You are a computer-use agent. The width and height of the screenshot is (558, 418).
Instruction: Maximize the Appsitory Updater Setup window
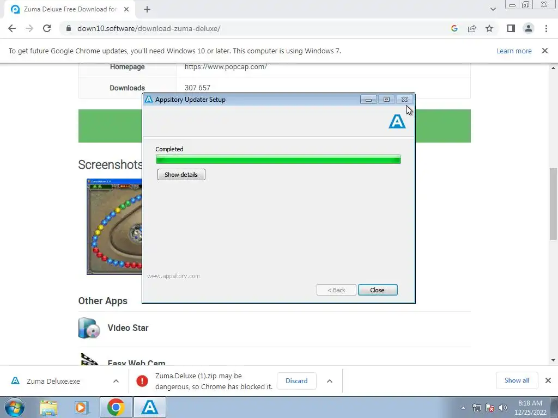(x=386, y=100)
